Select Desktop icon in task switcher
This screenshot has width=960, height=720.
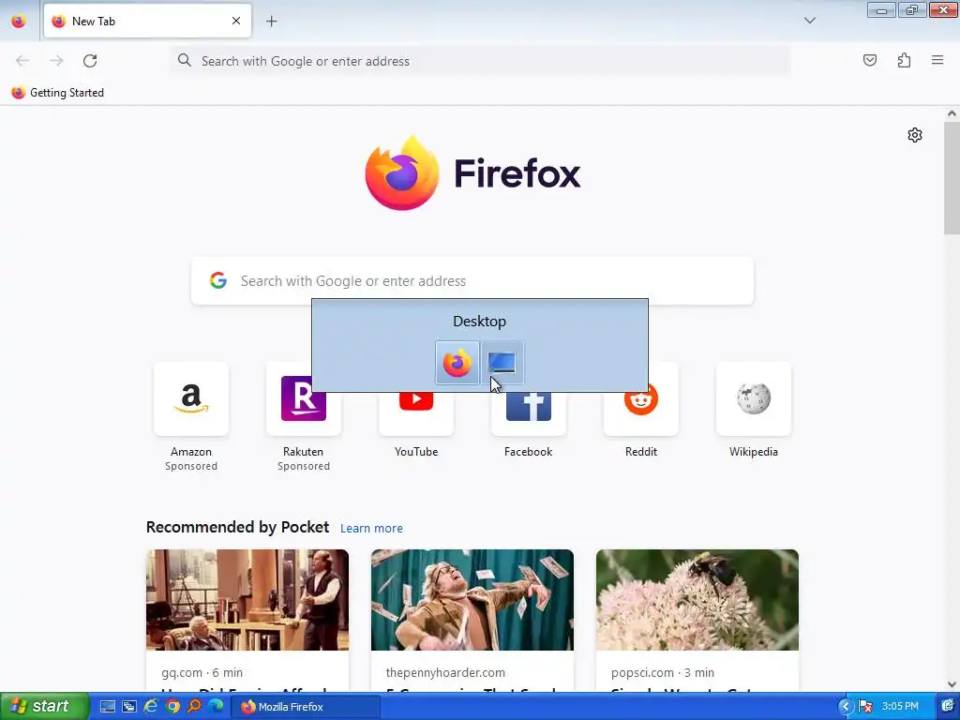tap(502, 363)
